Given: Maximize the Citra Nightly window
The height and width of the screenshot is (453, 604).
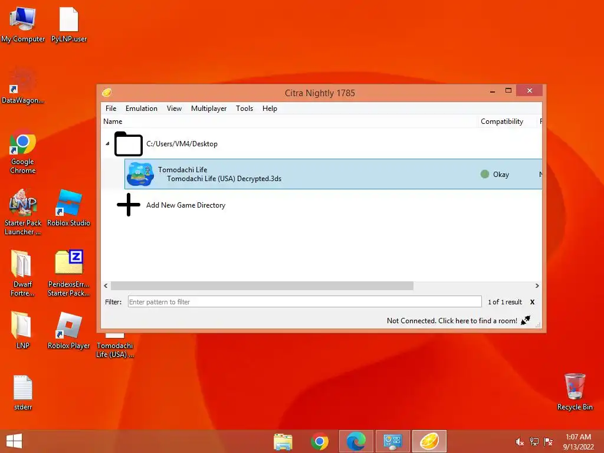Looking at the screenshot, I should [x=508, y=90].
